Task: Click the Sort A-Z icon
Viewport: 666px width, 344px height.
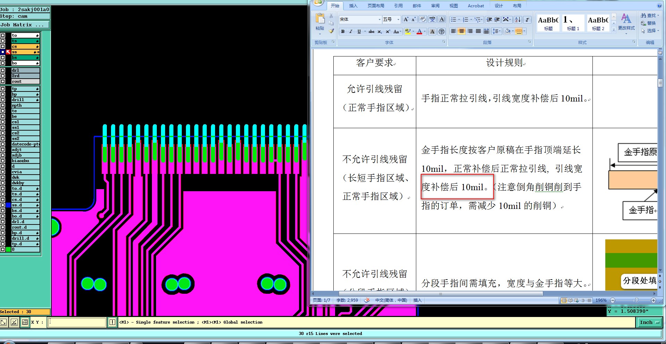Action: (x=518, y=19)
